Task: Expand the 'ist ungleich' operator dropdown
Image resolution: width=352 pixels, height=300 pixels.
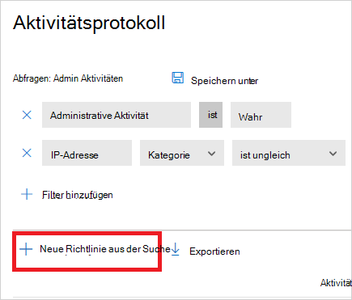Action: pos(289,153)
